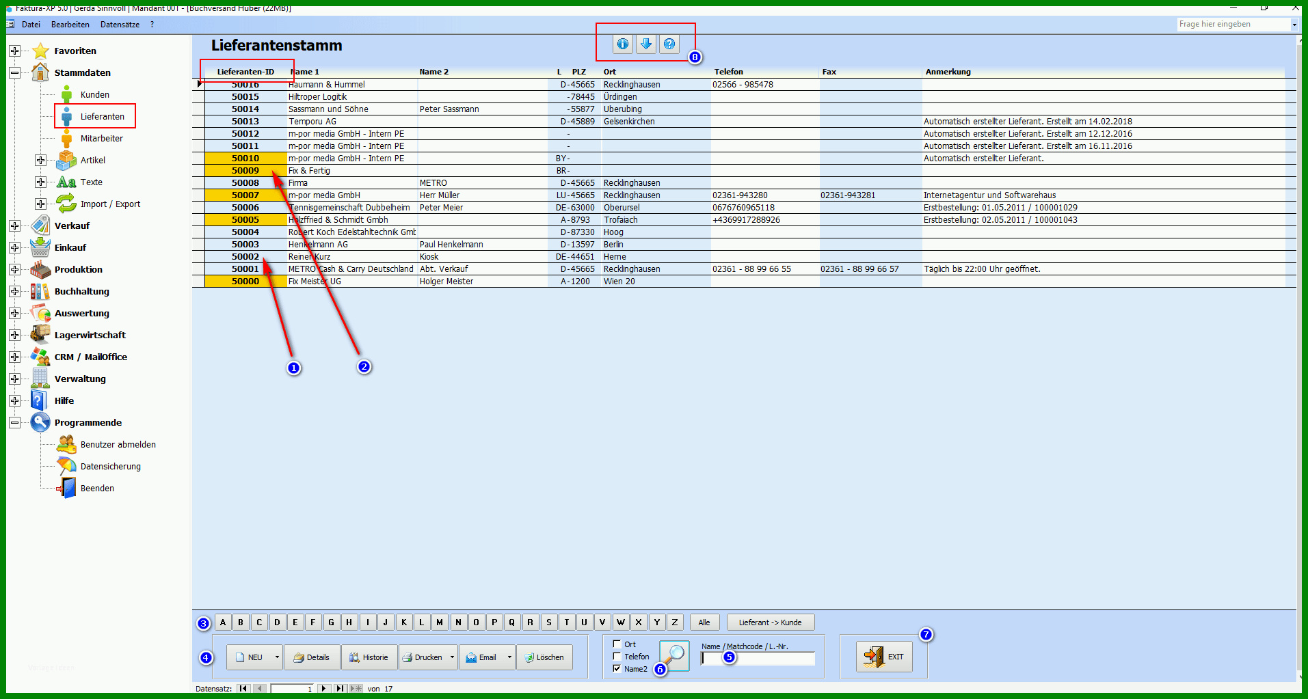Image resolution: width=1308 pixels, height=699 pixels.
Task: Select supplier row 50007
Action: (x=744, y=195)
